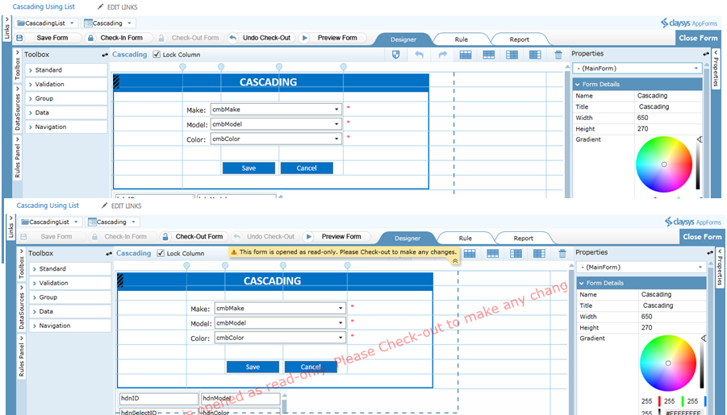Click the third table-grid icon in upper toolbar
The width and height of the screenshot is (727, 415).
[512, 55]
